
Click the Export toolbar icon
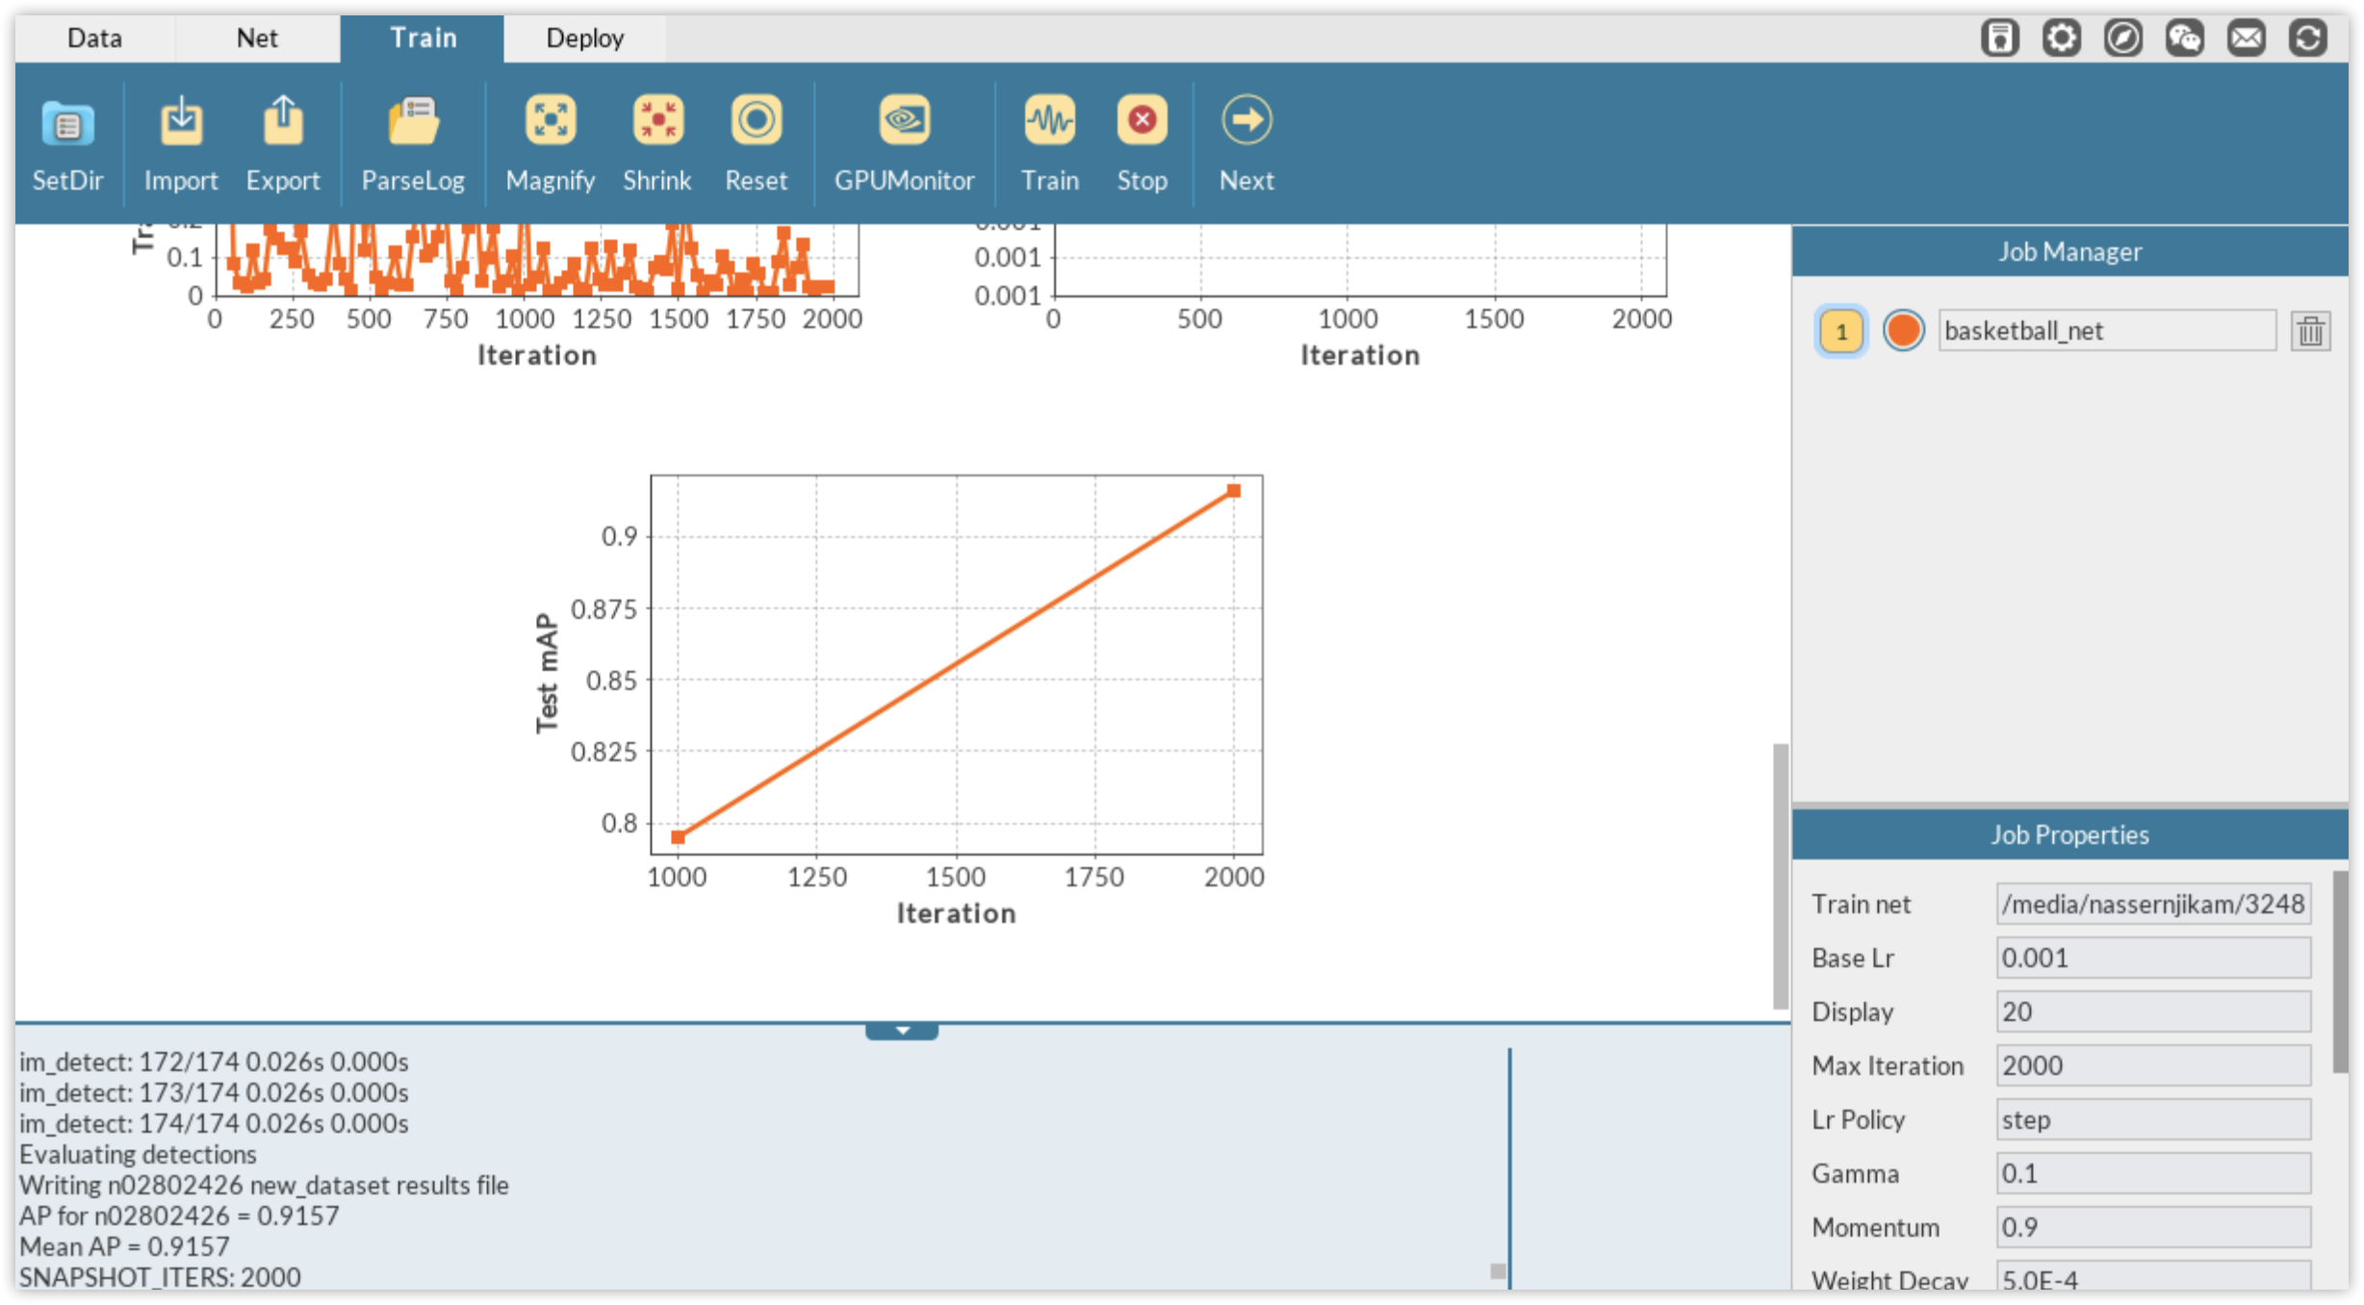click(x=282, y=122)
